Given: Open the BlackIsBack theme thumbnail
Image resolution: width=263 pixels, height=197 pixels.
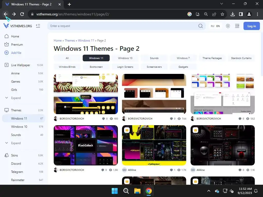Looking at the screenshot, I should coord(86,145).
